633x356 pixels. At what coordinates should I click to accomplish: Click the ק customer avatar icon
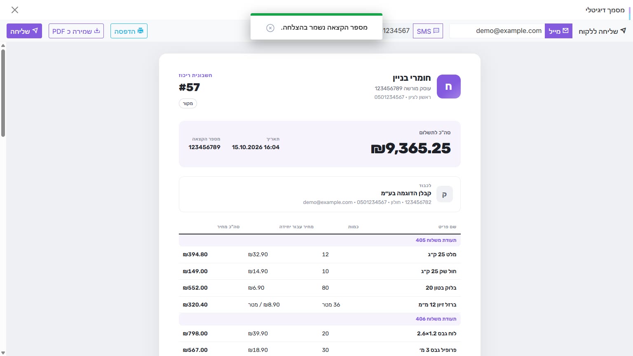click(445, 194)
